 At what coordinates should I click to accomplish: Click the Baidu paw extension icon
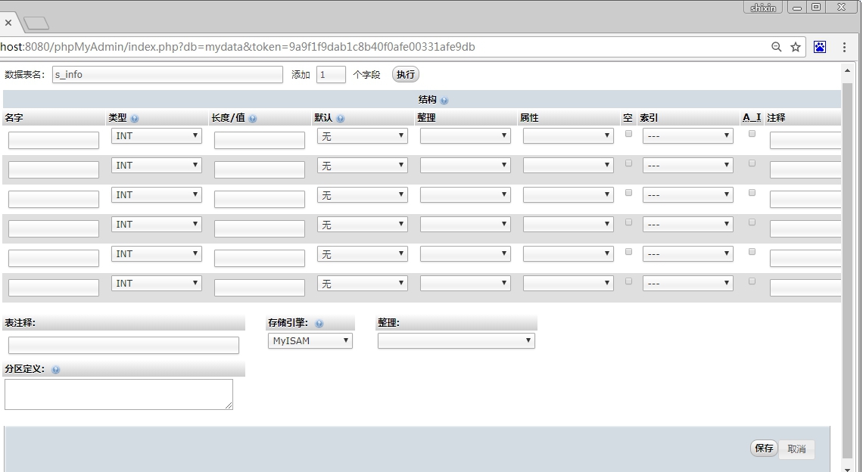click(x=820, y=47)
